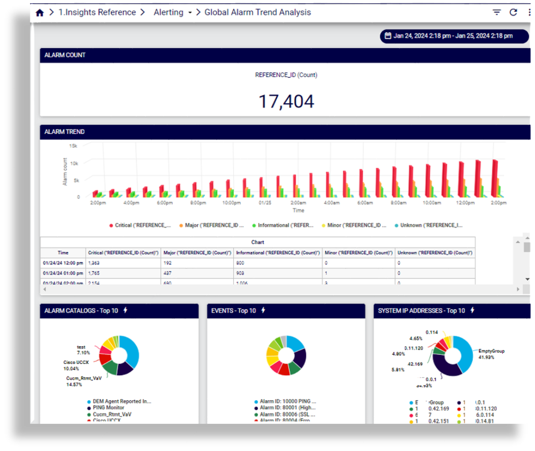
Task: Open the three-dot more options menu
Action: [x=529, y=12]
